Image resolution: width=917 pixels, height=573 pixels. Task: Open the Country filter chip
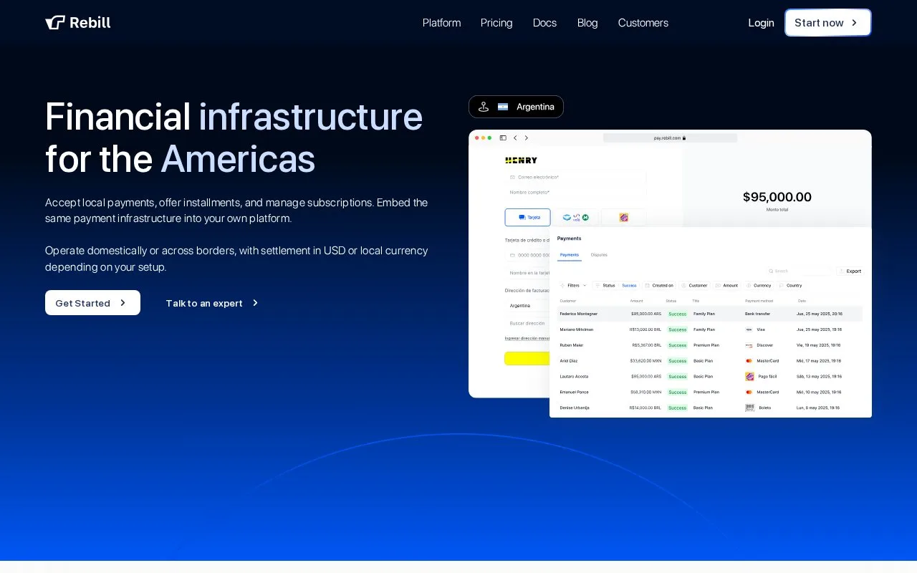click(x=791, y=285)
